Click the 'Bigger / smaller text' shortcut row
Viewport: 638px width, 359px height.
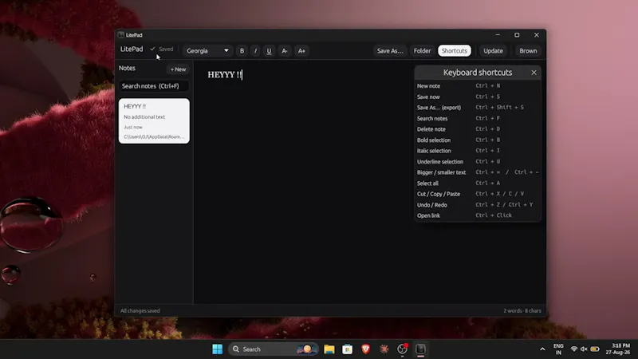click(x=477, y=172)
